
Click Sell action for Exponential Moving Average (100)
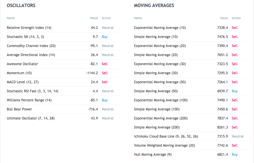pyautogui.click(x=235, y=100)
